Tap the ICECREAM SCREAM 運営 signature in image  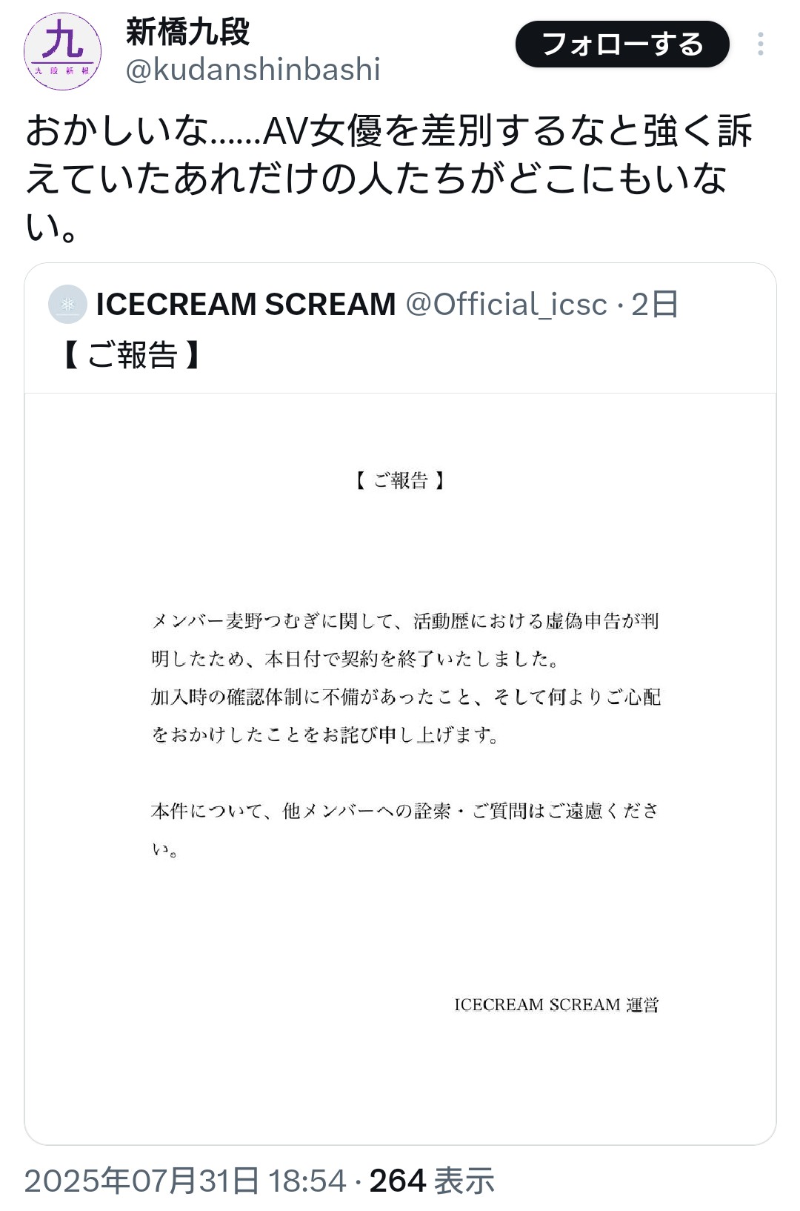(x=556, y=1005)
